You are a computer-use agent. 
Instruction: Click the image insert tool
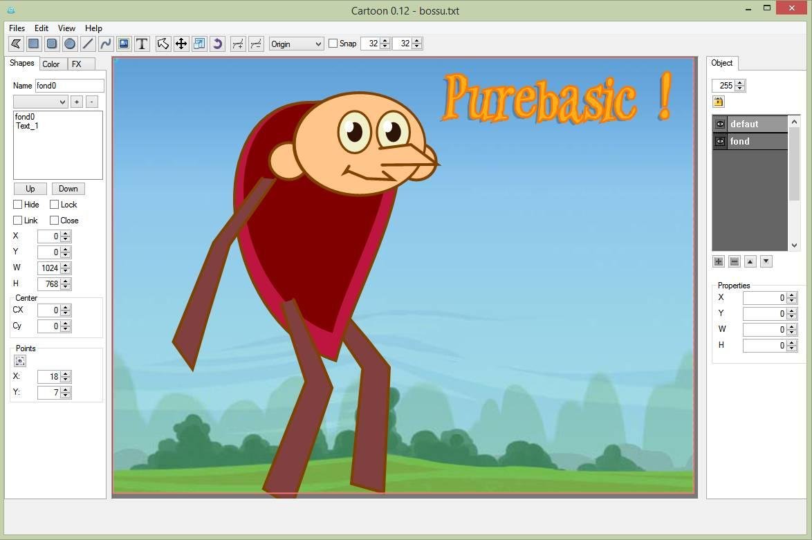124,44
